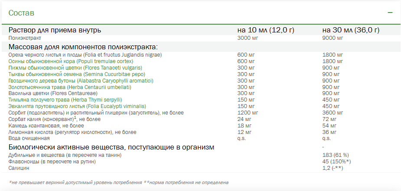Collapse the Состав section with minus icon
The width and height of the screenshot is (401, 191).
point(390,13)
